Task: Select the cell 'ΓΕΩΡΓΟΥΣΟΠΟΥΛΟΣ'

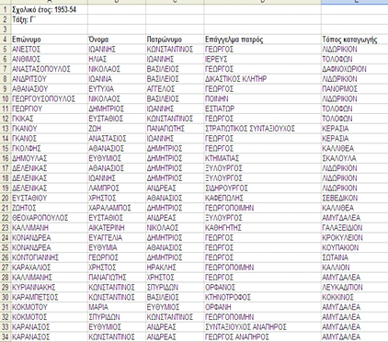Action: [x=49, y=98]
